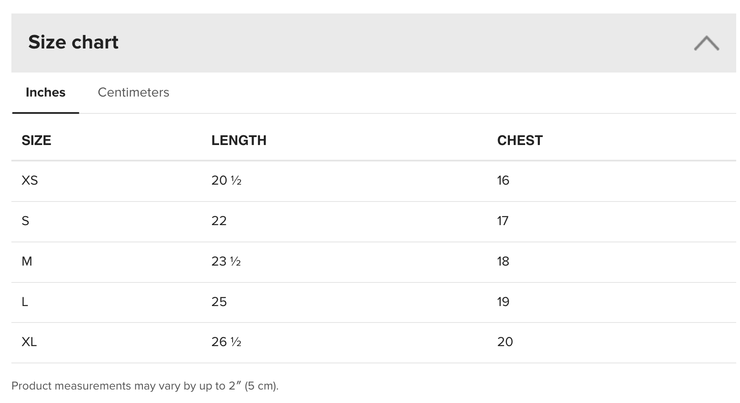Viewport: 740px width, 403px height.
Task: Collapse the Size chart chevron arrow
Action: 706,43
